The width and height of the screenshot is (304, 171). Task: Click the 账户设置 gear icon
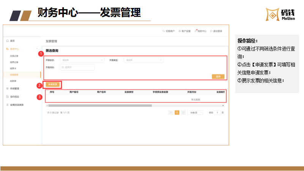[x=179, y=31]
